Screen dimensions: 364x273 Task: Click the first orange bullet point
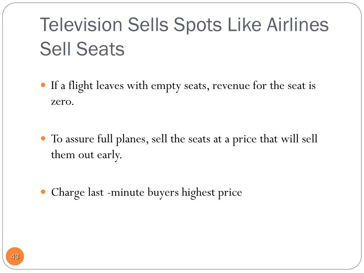(x=43, y=85)
